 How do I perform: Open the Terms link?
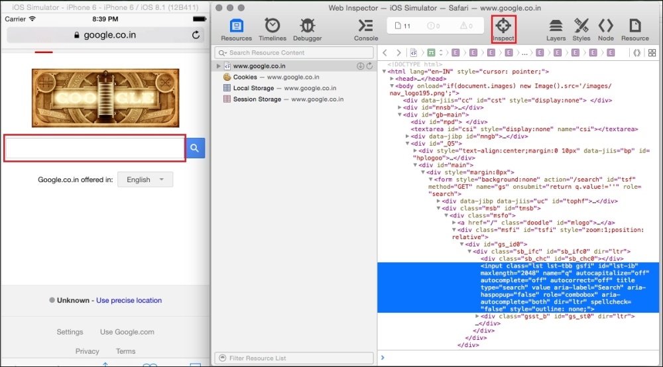[x=125, y=351]
